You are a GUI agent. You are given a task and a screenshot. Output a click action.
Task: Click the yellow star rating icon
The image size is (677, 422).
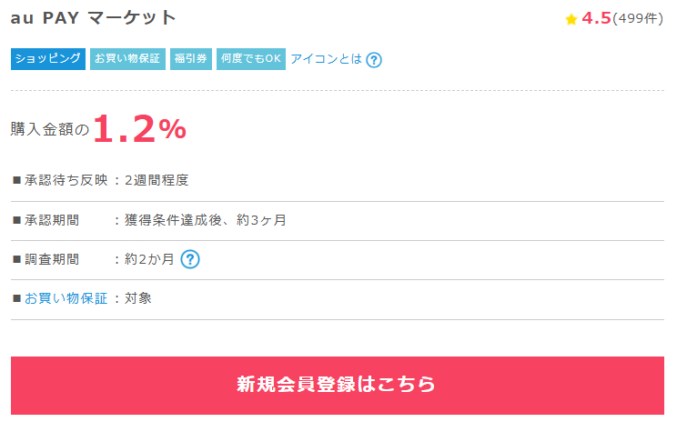571,19
